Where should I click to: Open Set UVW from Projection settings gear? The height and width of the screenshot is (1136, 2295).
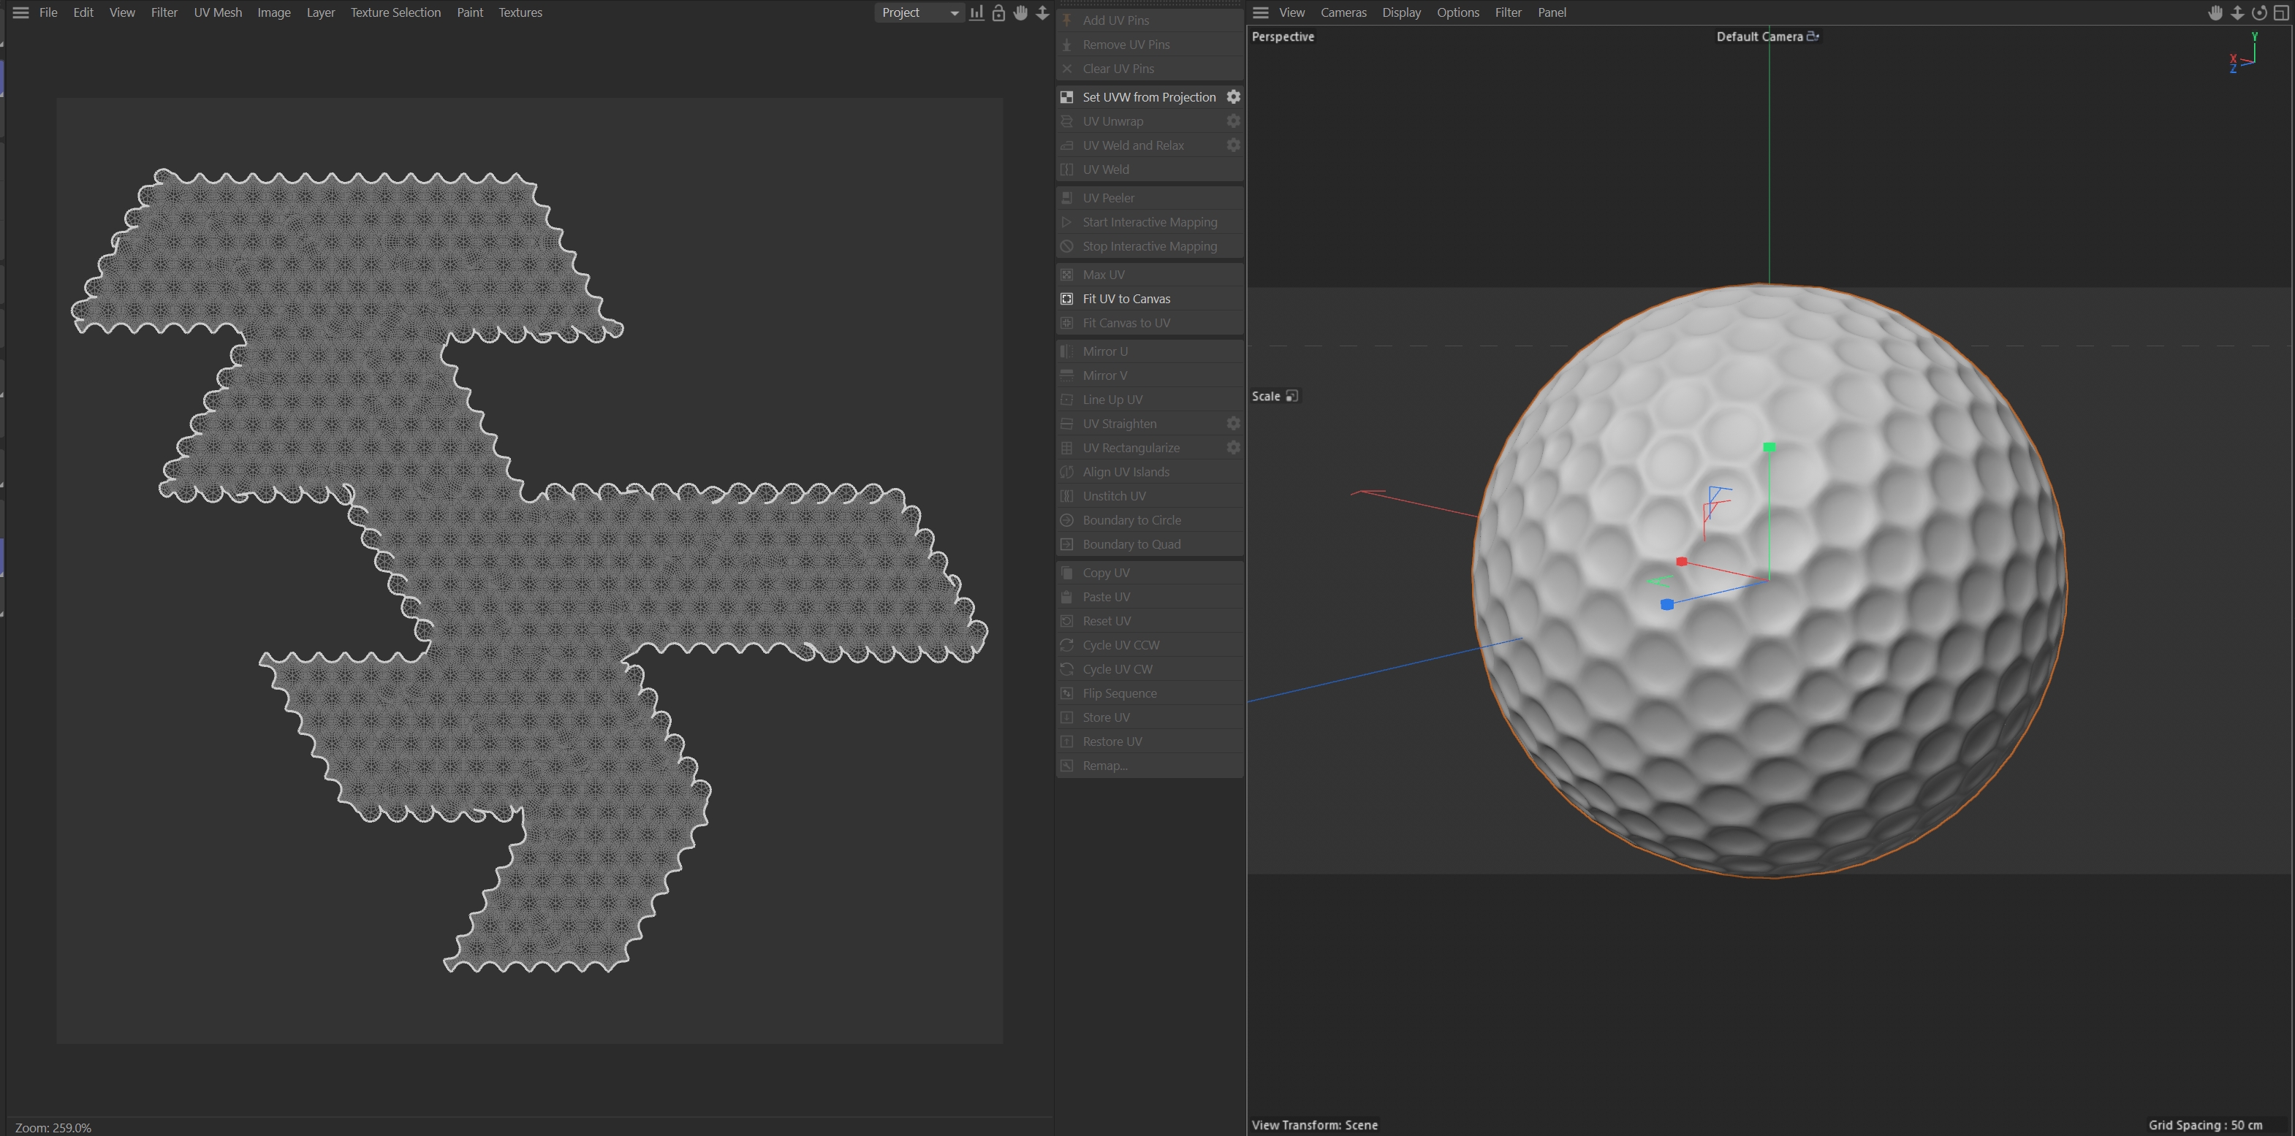1233,97
